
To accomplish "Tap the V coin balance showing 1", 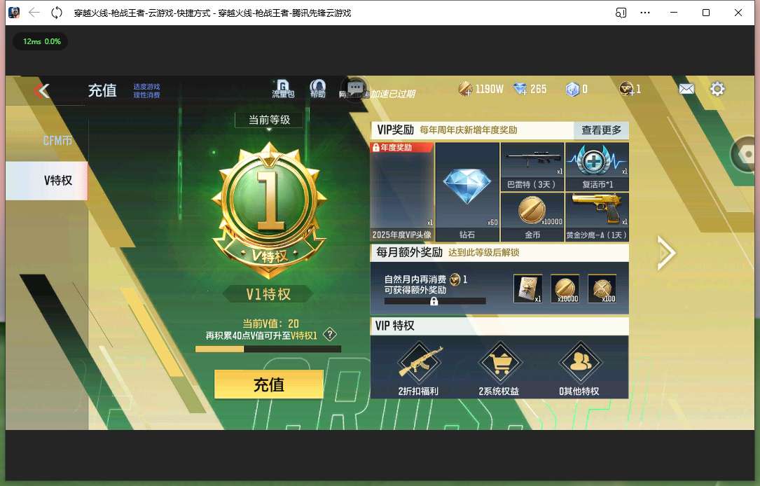I will [x=630, y=89].
